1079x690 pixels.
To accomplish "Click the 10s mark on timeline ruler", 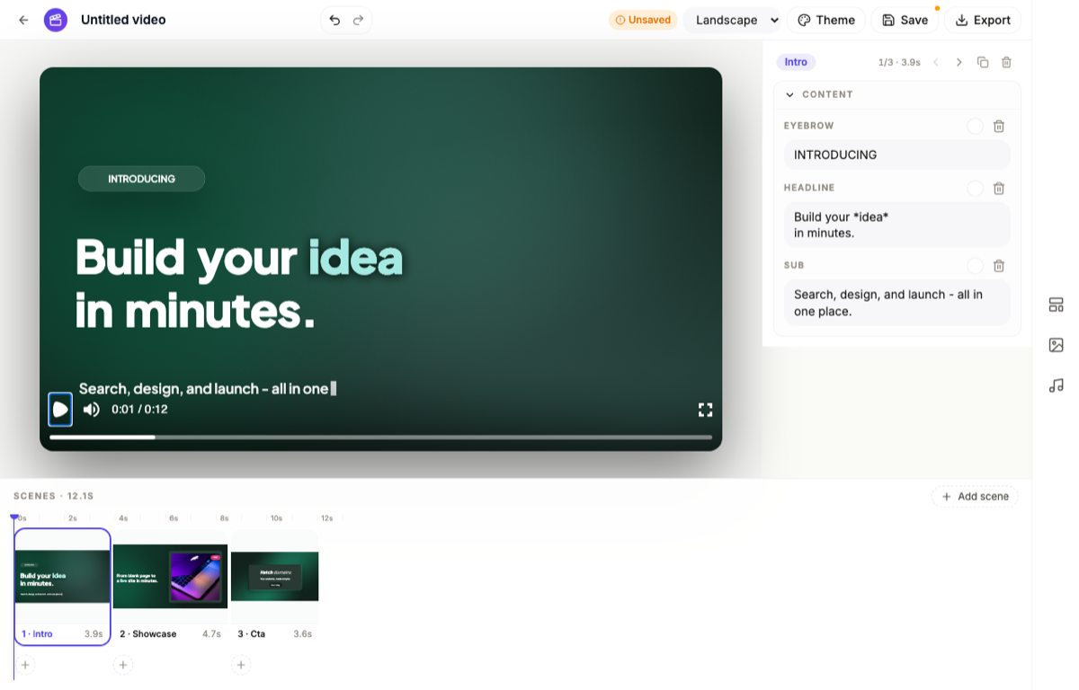I will tap(277, 518).
